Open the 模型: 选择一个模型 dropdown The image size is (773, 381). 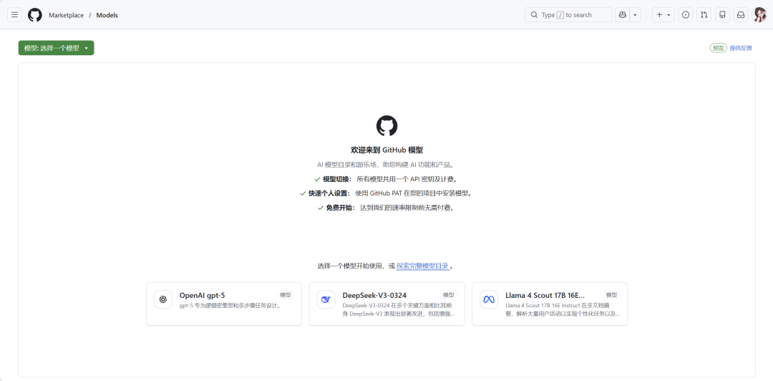coord(56,48)
